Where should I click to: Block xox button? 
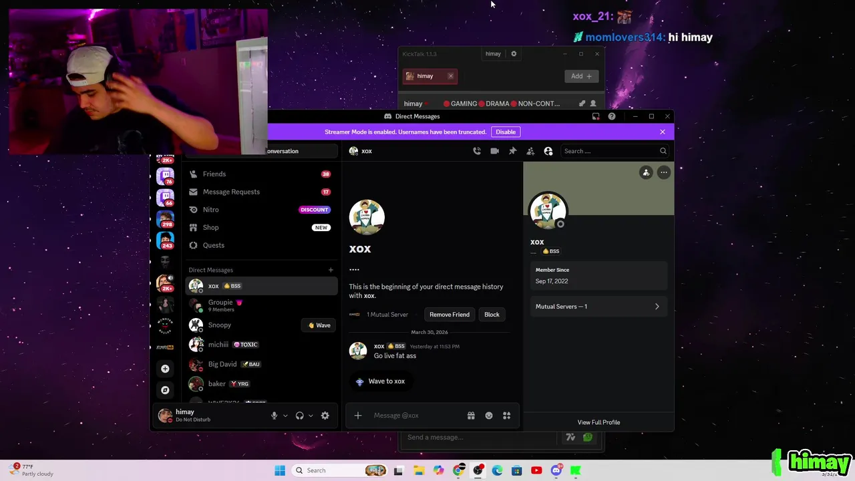492,315
